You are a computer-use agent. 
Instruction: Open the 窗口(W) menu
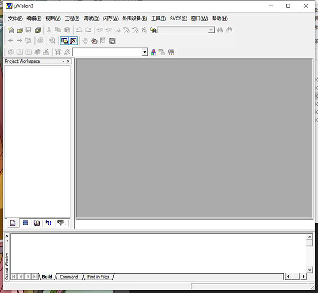coord(199,19)
